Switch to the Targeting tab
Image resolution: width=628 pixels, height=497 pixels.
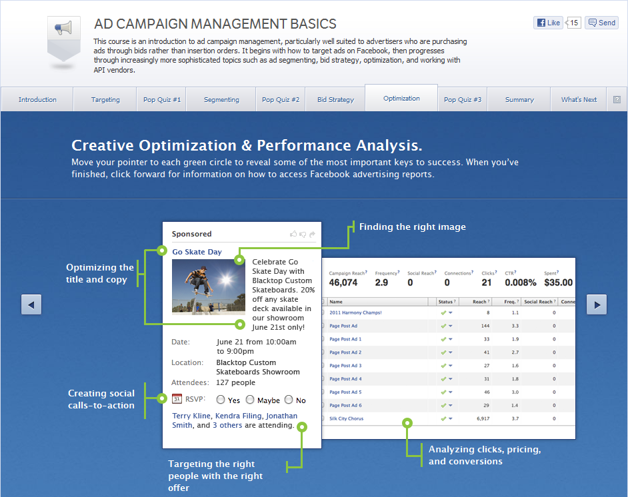[105, 100]
